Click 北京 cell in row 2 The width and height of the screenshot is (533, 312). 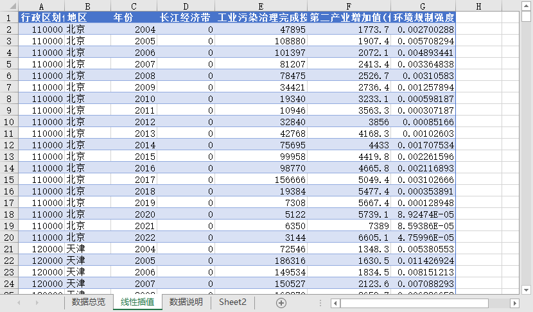[88, 30]
